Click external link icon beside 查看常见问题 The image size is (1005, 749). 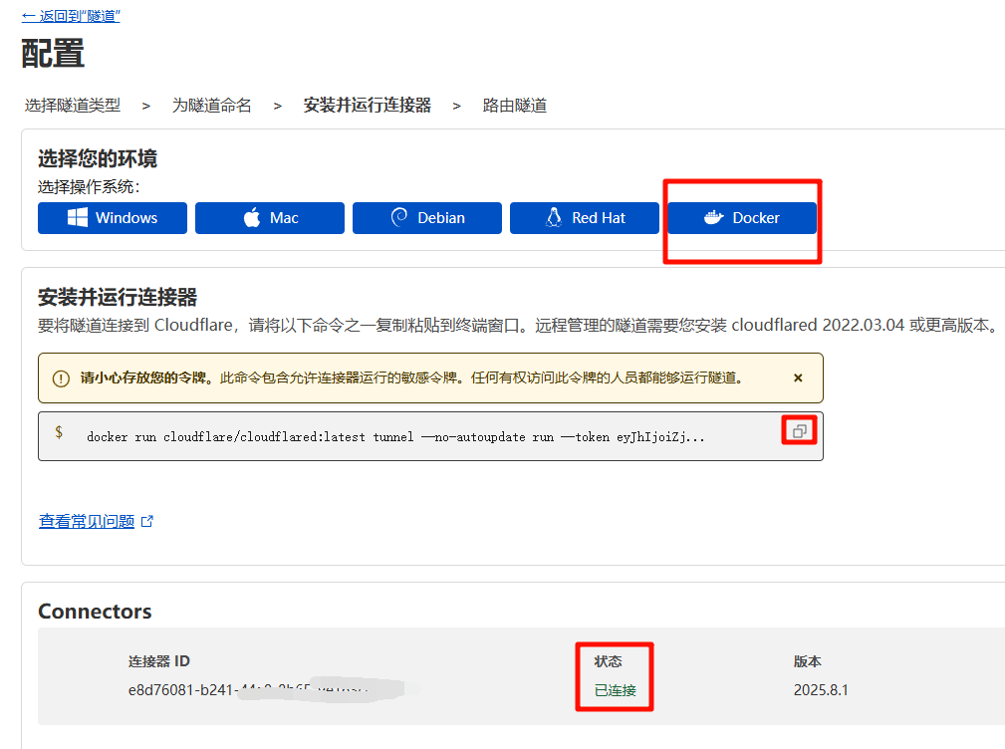[147, 521]
